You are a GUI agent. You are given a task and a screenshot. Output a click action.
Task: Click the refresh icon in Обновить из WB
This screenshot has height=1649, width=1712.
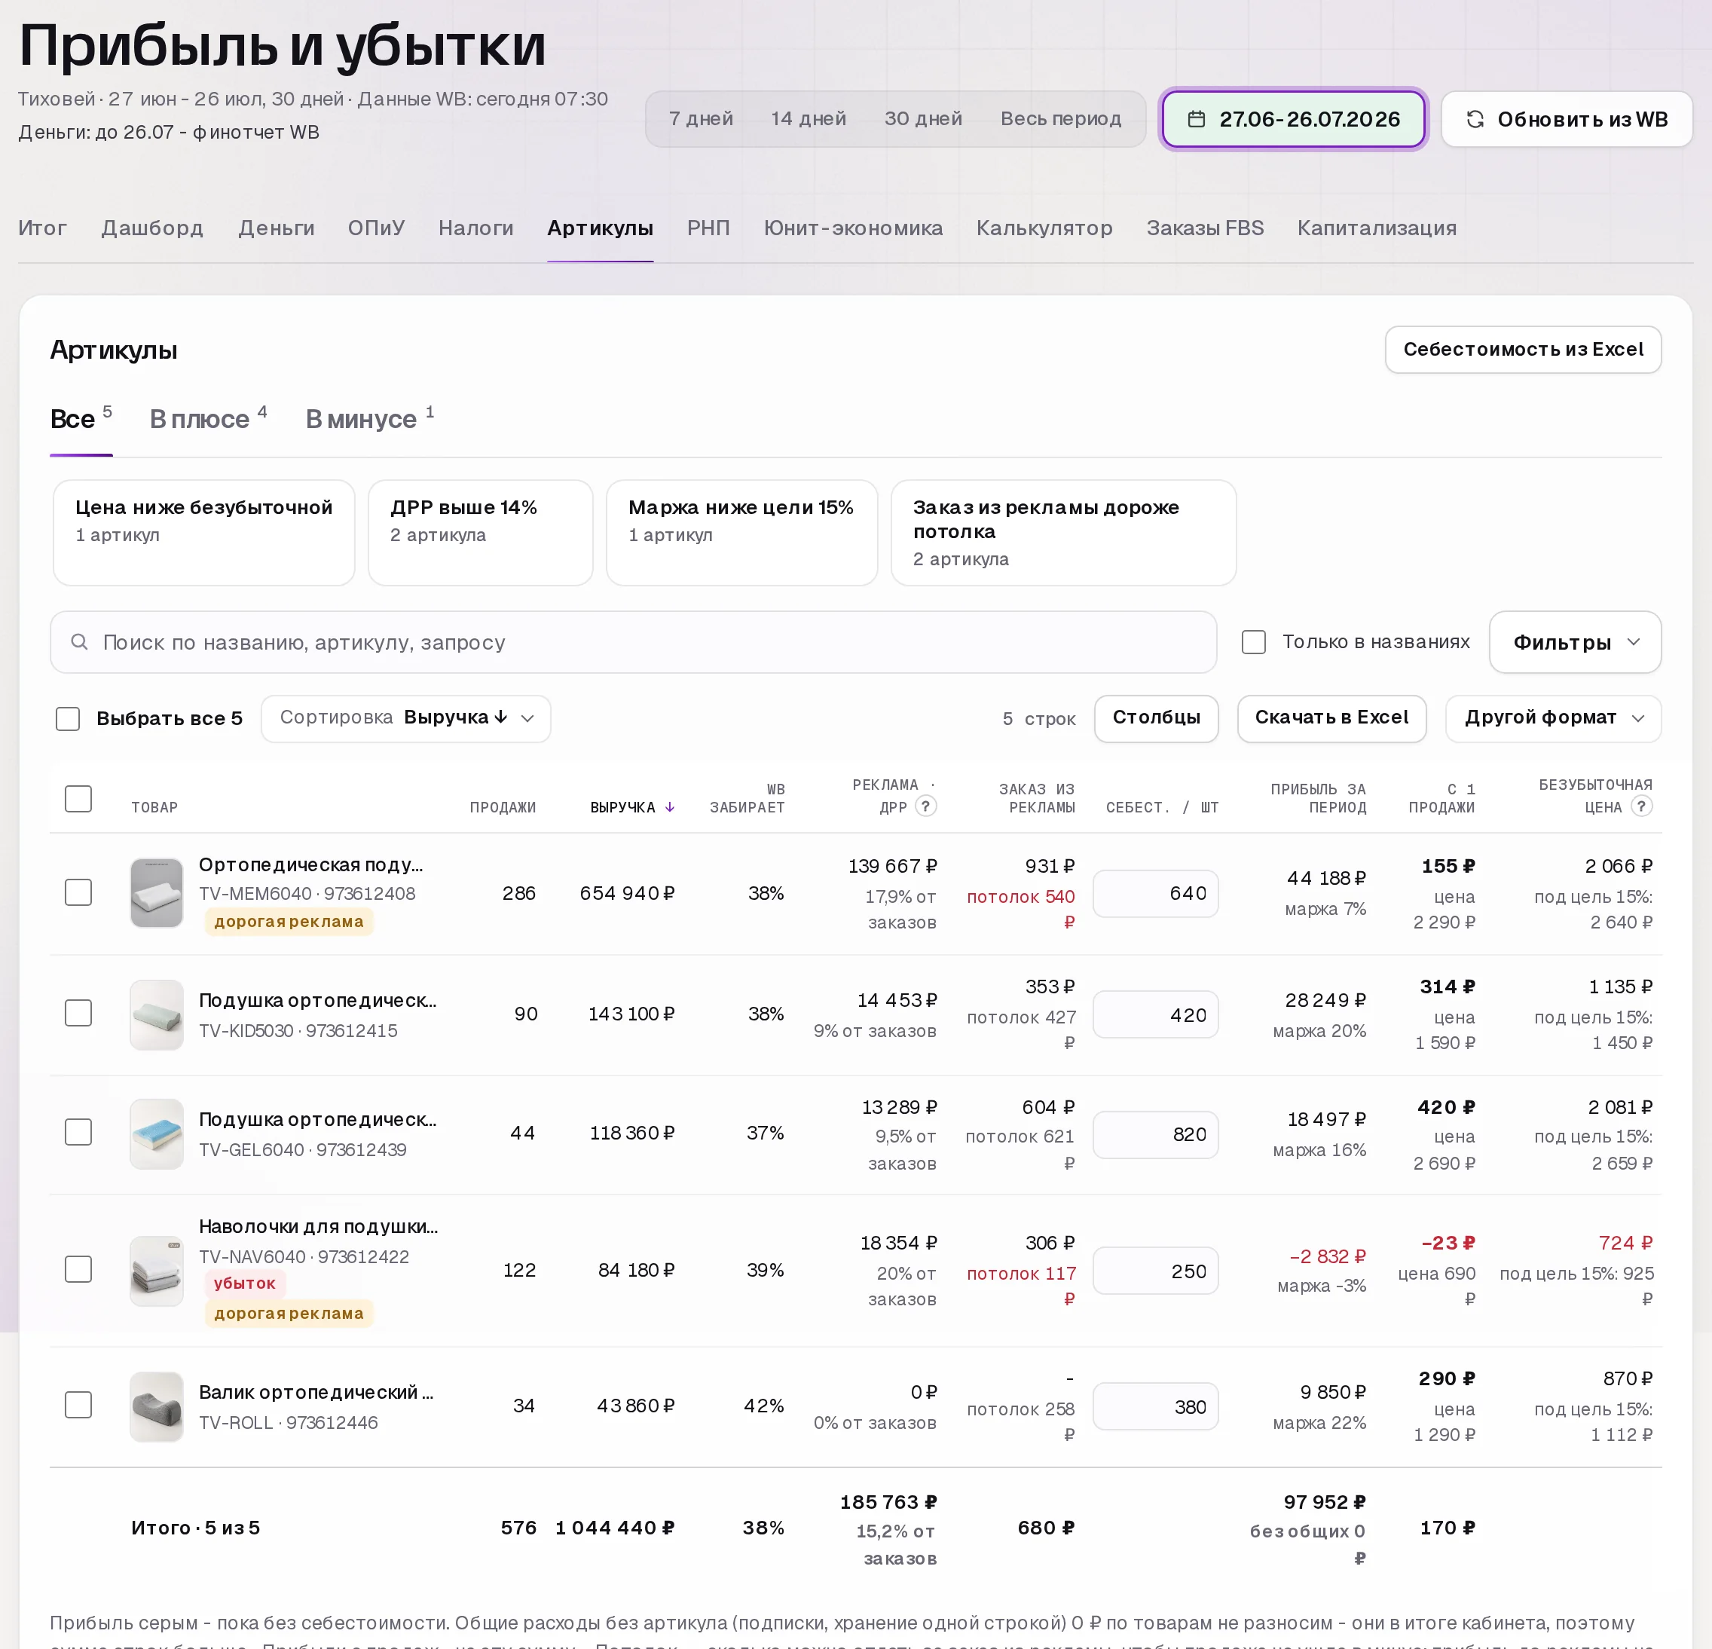click(1475, 119)
